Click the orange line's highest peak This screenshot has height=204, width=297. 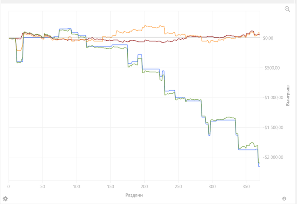click(158, 25)
